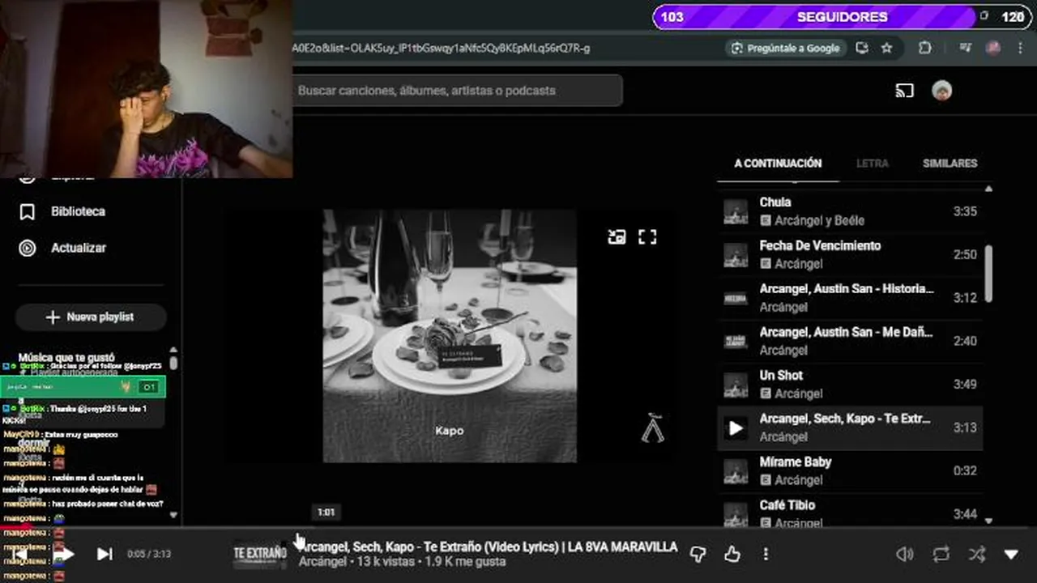The image size is (1037, 583).
Task: Play Arcangel, Austin San - Me Dañ queue item
Action: tap(850, 341)
